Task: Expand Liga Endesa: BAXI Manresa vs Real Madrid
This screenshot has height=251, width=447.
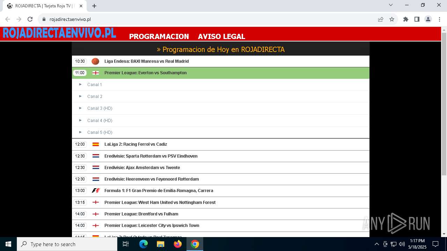Action: 220,61
